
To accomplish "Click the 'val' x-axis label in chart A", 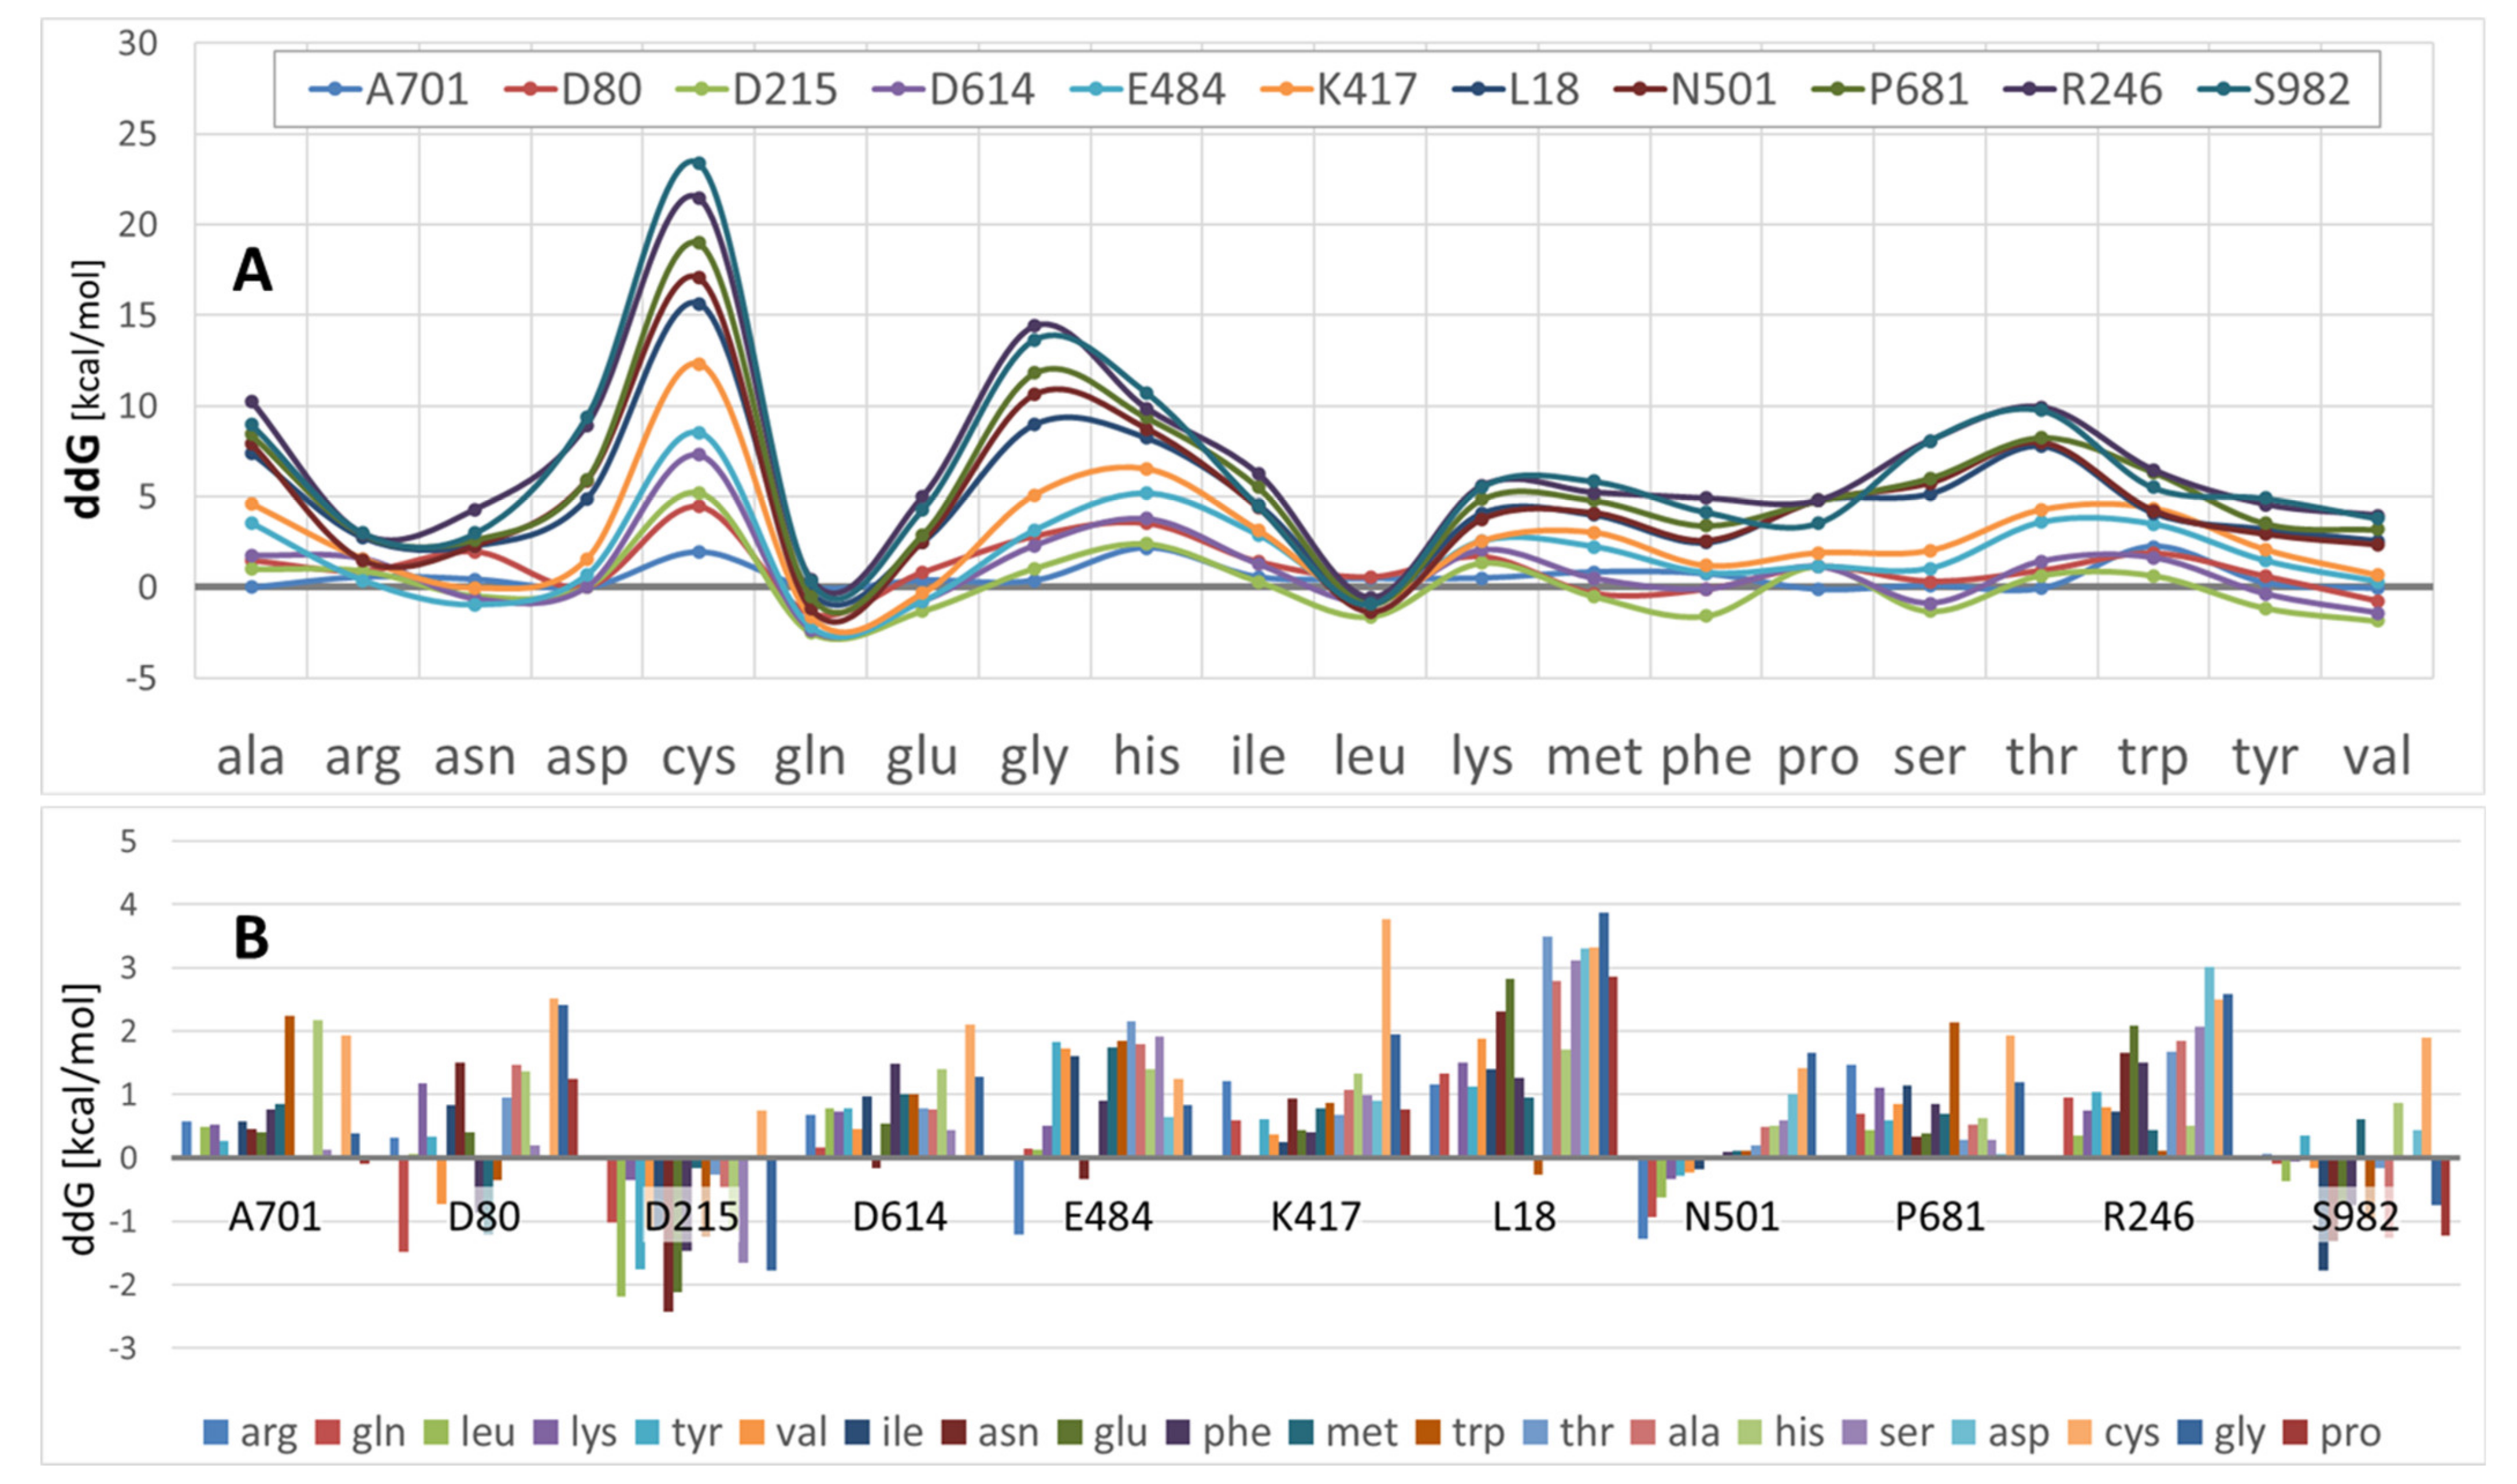I will pos(2377,757).
